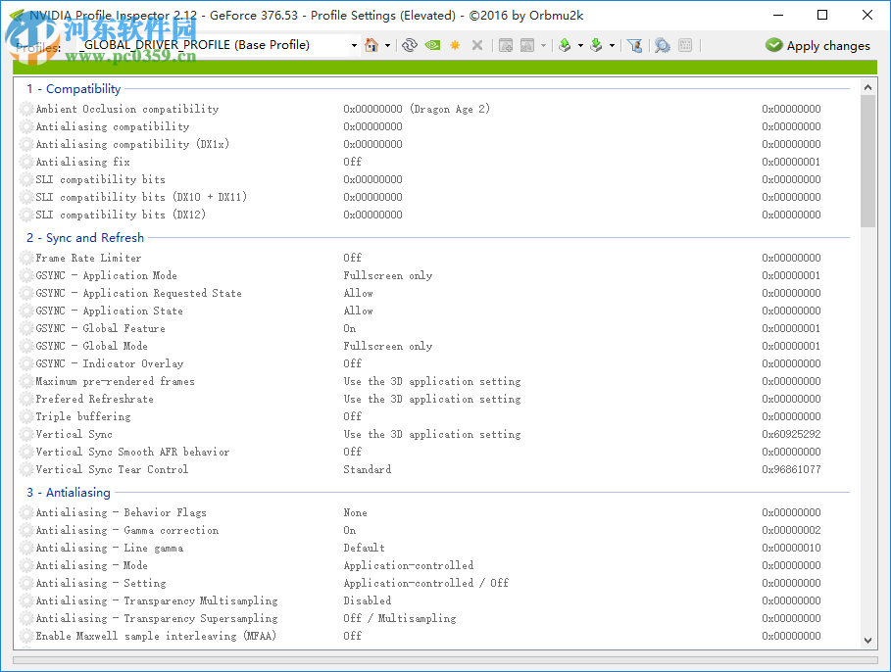The height and width of the screenshot is (672, 891).
Task: Go to the global profile via Home icon
Action: [x=371, y=45]
